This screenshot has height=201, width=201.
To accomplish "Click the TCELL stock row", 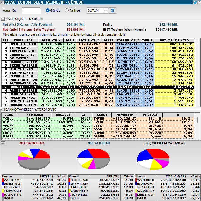I will [47, 119].
